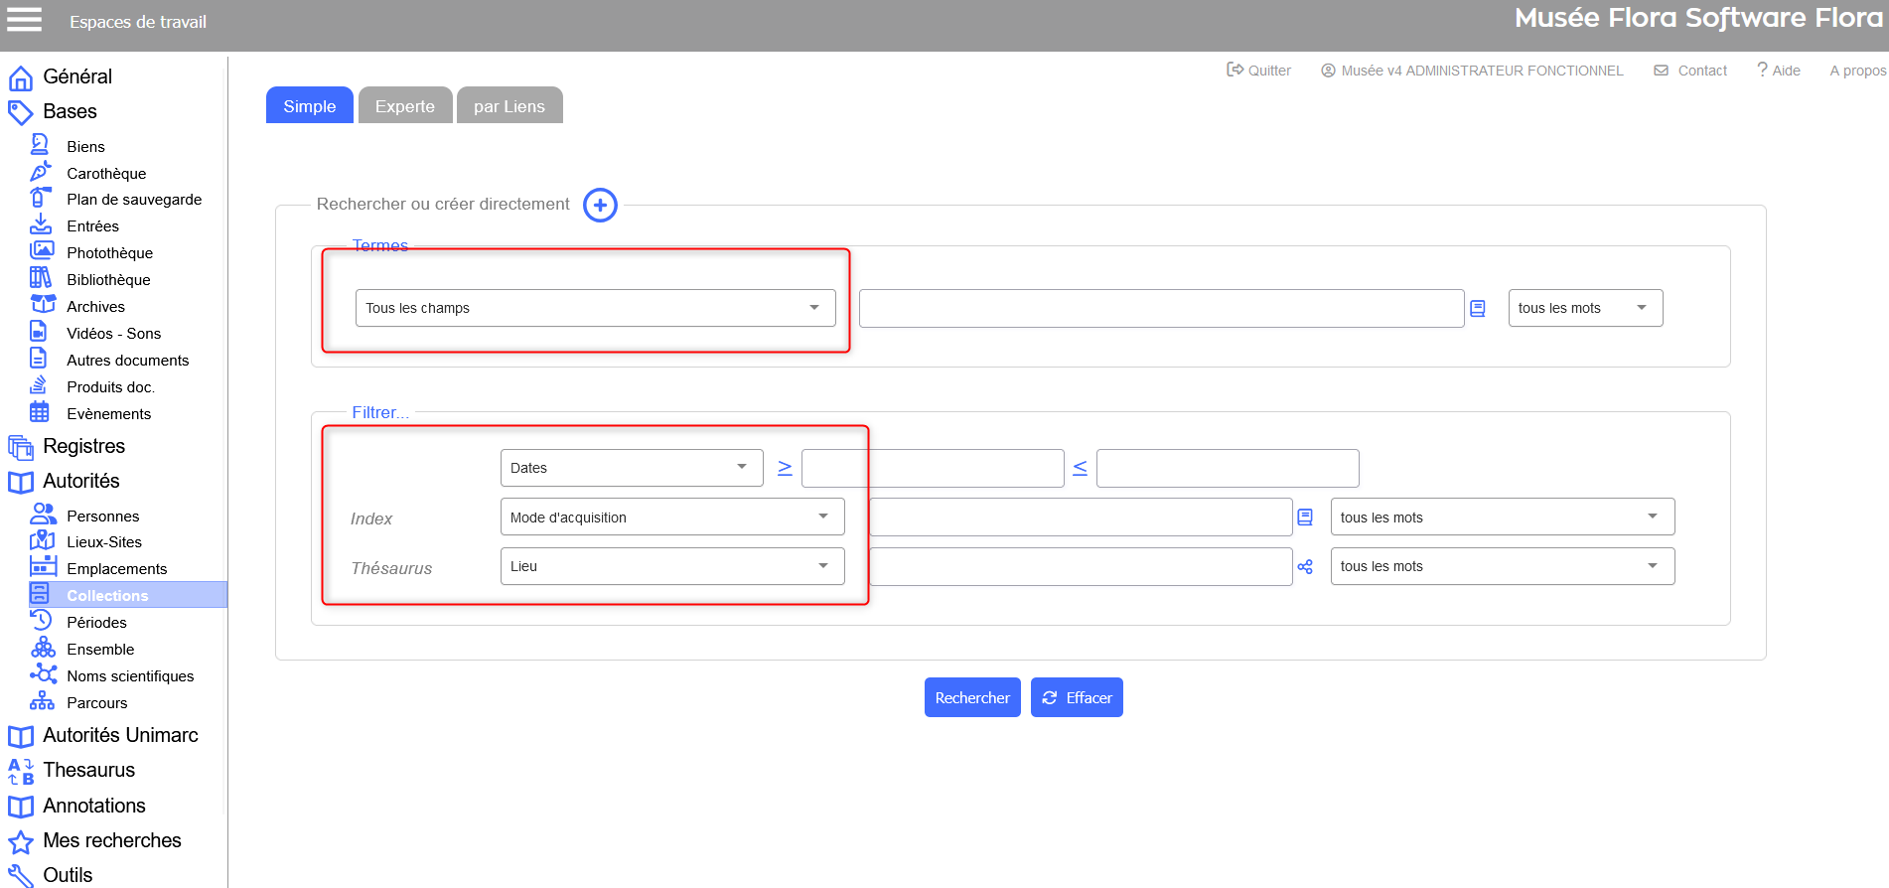The image size is (1889, 888).
Task: Expand the Lieu thesaurus dropdown
Action: pyautogui.click(x=671, y=566)
